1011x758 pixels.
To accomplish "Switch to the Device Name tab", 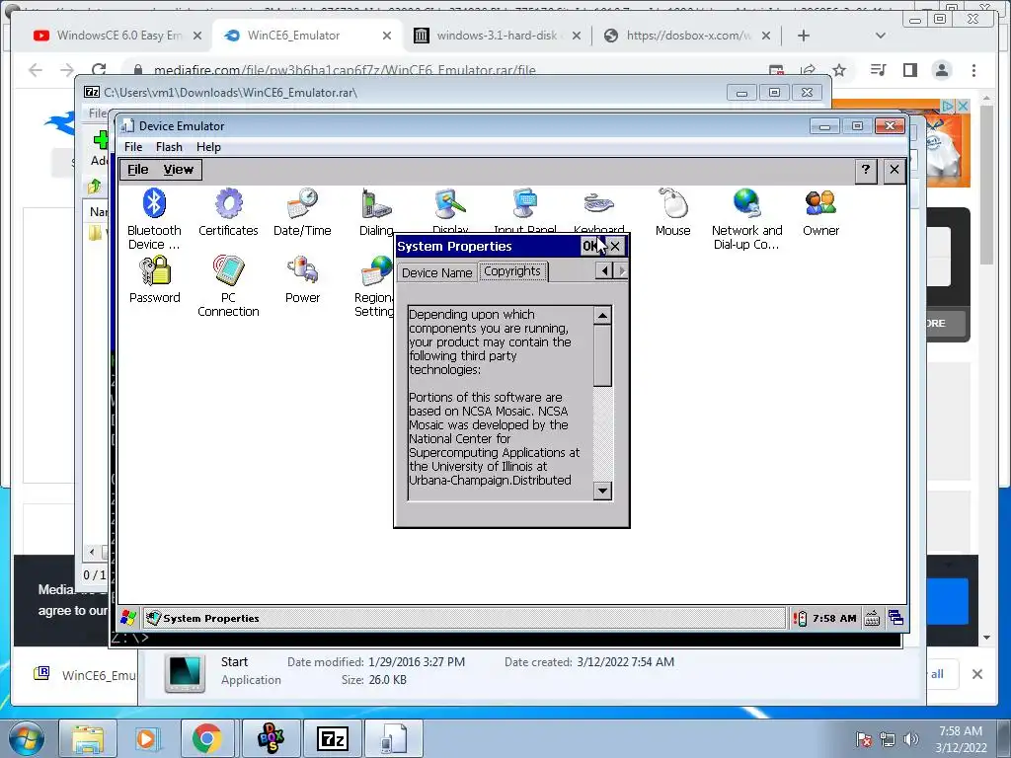I will point(437,272).
